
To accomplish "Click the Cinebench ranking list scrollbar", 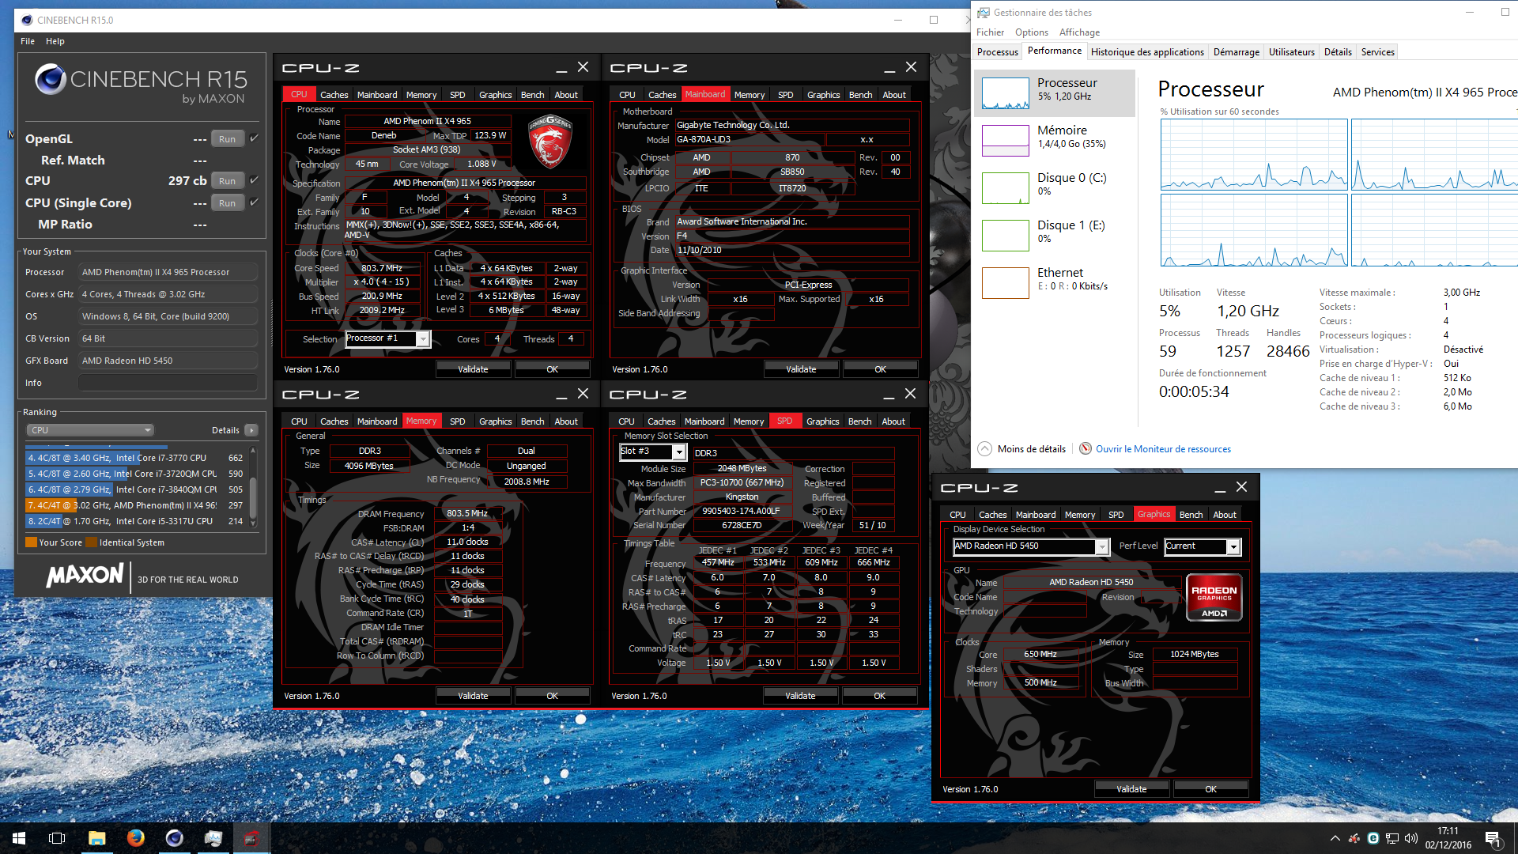I will [253, 486].
